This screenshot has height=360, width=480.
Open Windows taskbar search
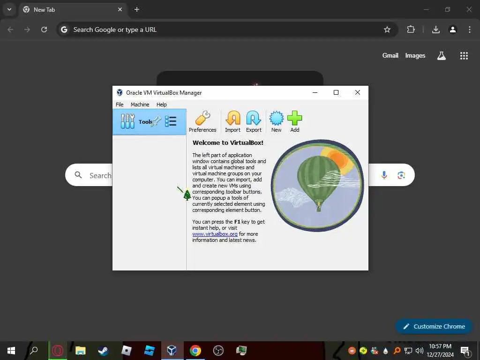tap(34, 351)
